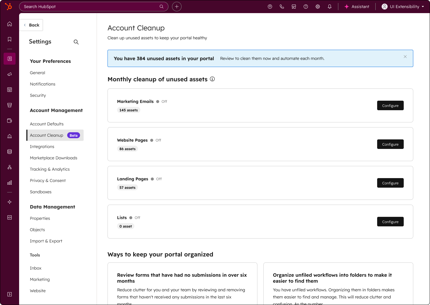Open Objects settings
430x305 pixels.
37,230
